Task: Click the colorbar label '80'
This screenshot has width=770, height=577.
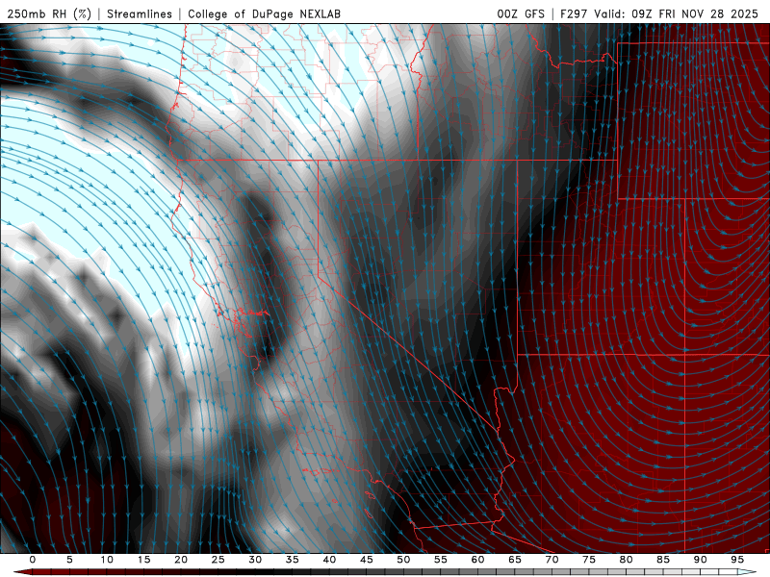Action: point(626,560)
